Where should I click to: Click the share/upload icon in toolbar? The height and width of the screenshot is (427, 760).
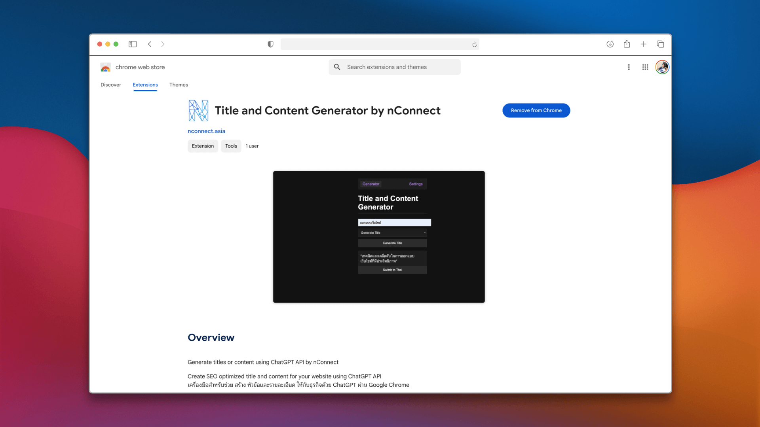(626, 44)
